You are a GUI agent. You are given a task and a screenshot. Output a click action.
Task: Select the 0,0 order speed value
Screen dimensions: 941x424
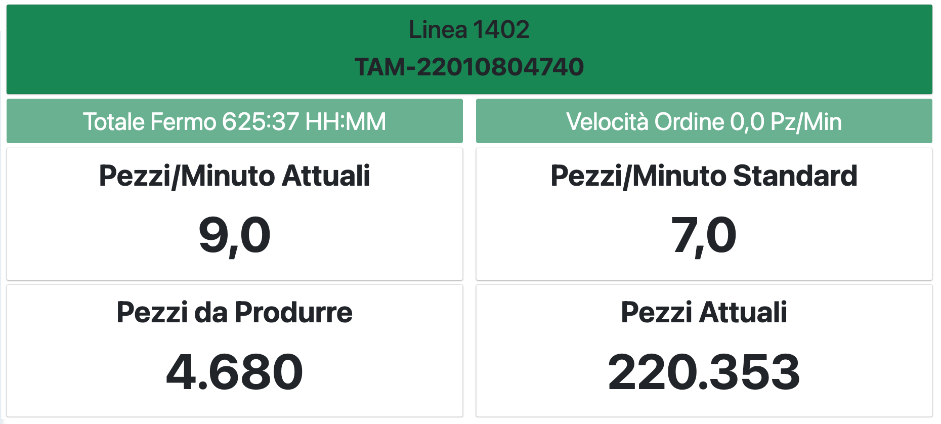point(747,122)
